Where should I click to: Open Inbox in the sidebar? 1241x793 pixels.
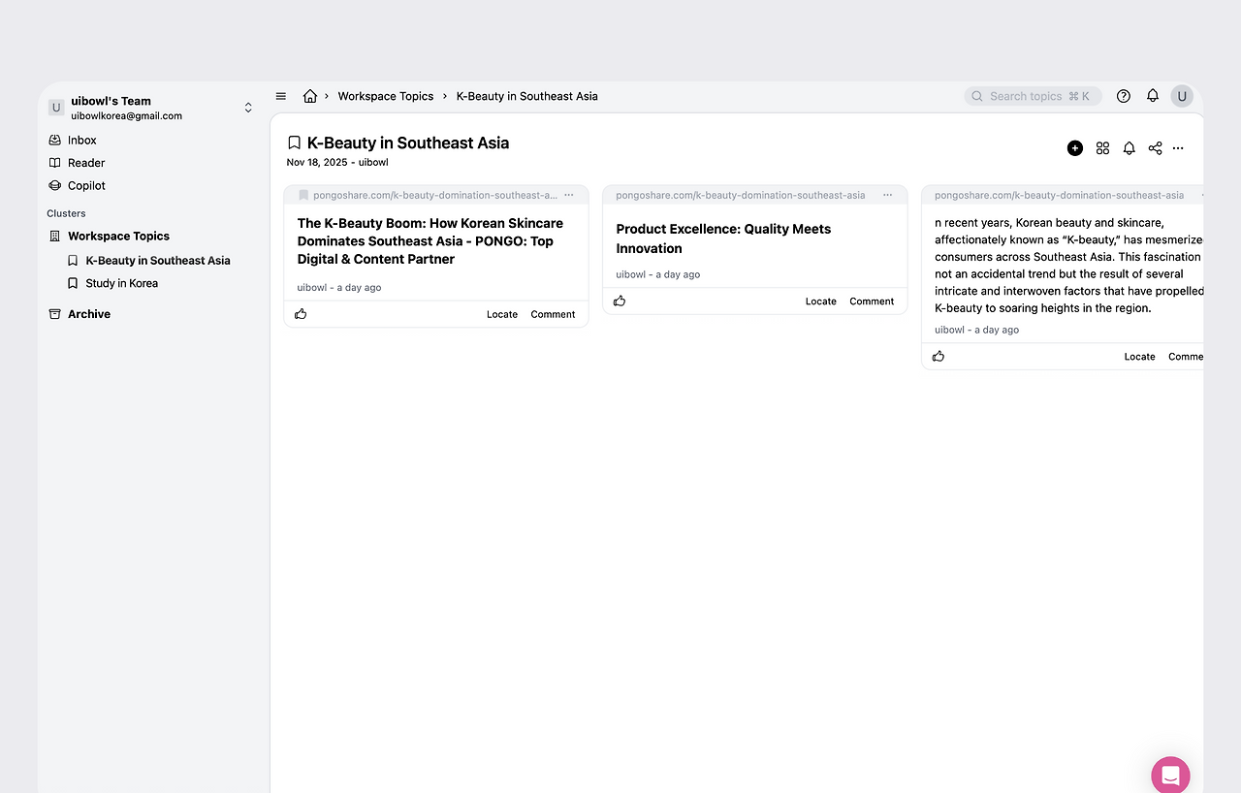click(82, 141)
